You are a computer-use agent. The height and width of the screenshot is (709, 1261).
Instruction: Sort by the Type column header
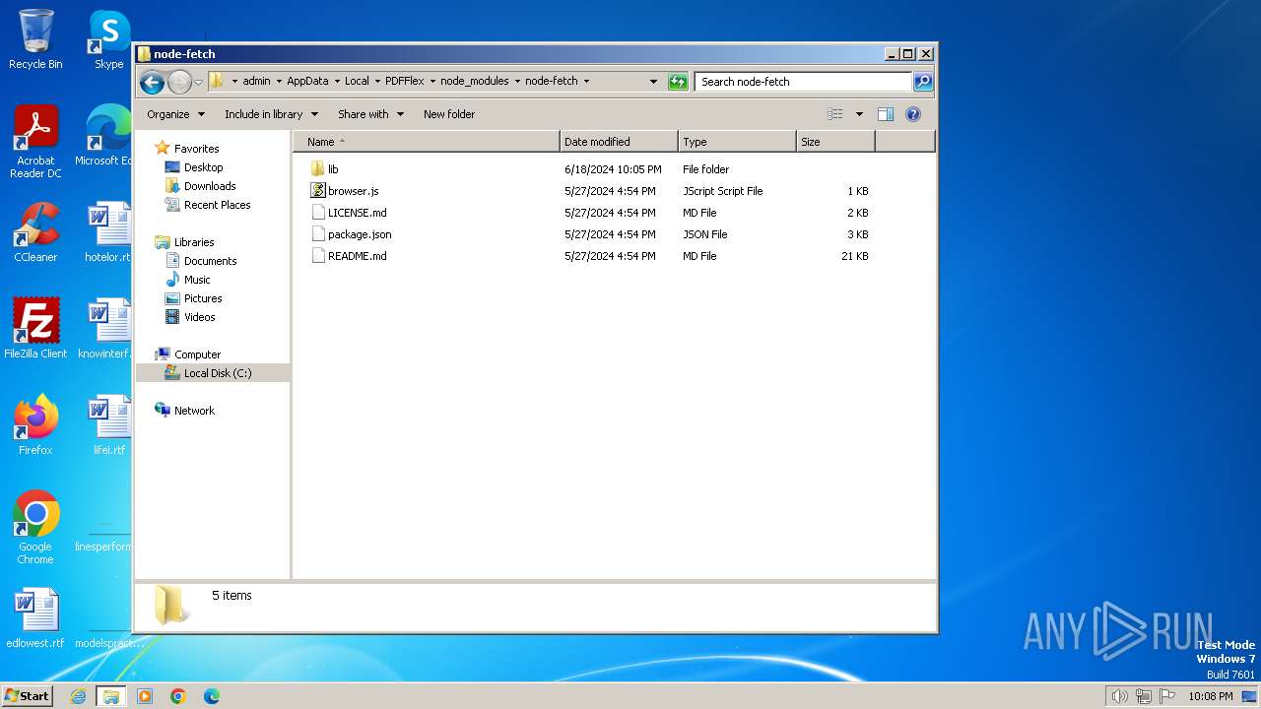(x=737, y=142)
